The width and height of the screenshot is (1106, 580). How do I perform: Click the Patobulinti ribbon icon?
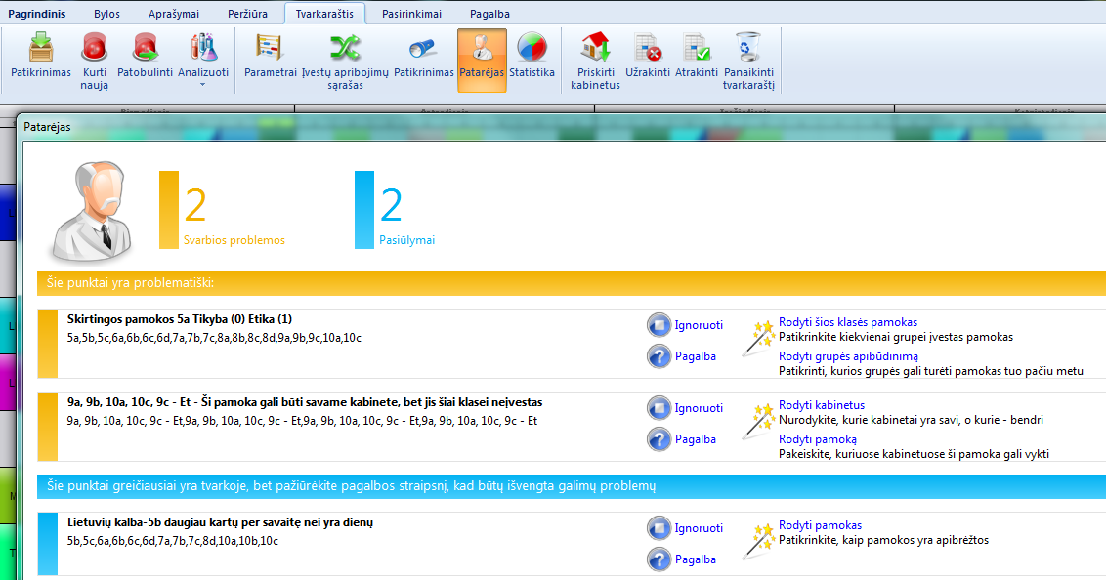145,49
